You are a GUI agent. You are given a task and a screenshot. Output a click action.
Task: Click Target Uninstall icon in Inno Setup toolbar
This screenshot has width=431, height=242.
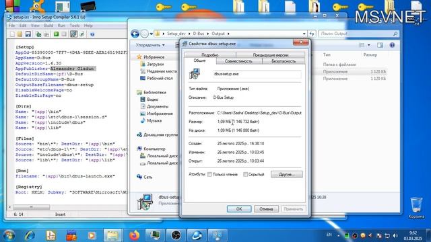click(x=82, y=34)
